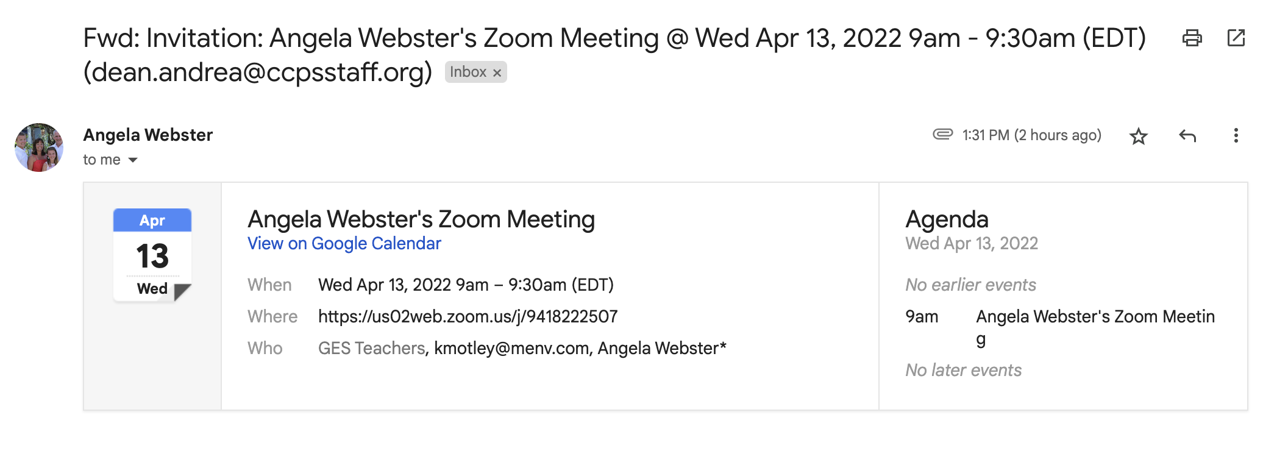Viewport: 1263px width, 451px height.
Task: Click the 1:31 PM timestamp
Action: tap(1031, 135)
